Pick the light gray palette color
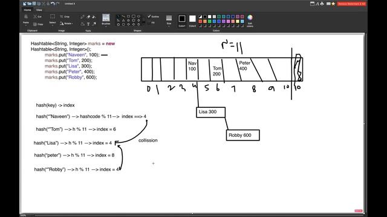 point(214,16)
